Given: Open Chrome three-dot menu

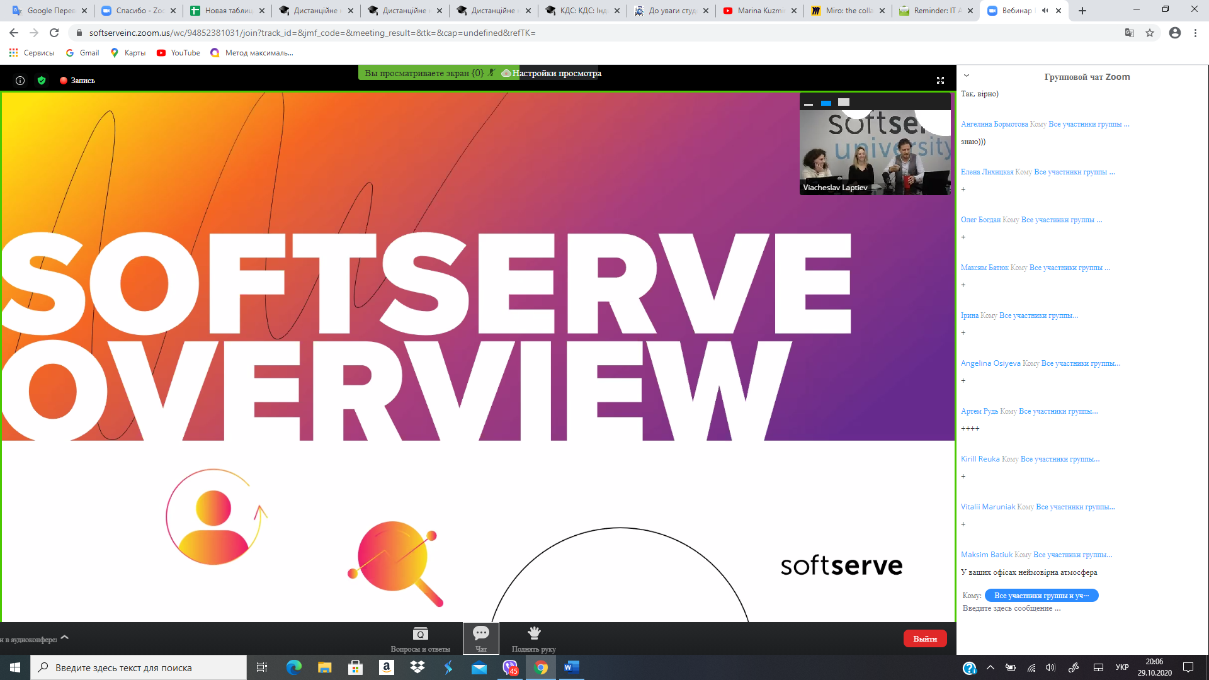Looking at the screenshot, I should [x=1195, y=33].
